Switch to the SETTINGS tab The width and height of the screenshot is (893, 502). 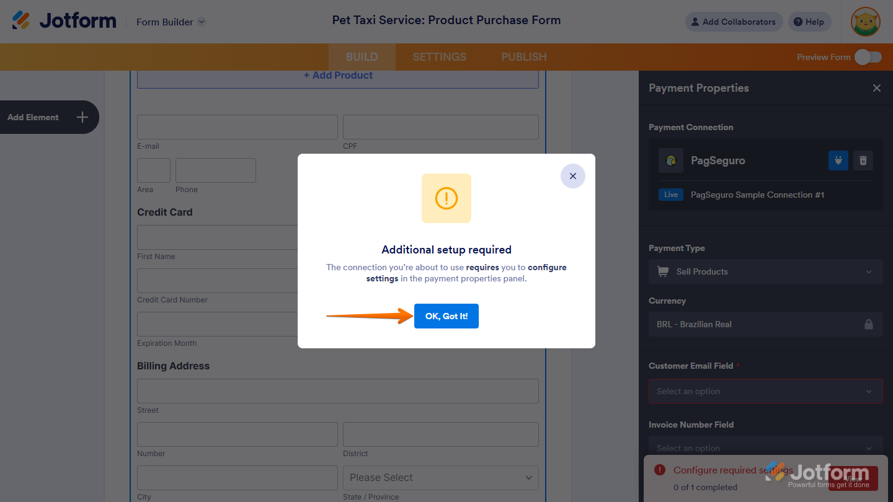click(x=439, y=57)
